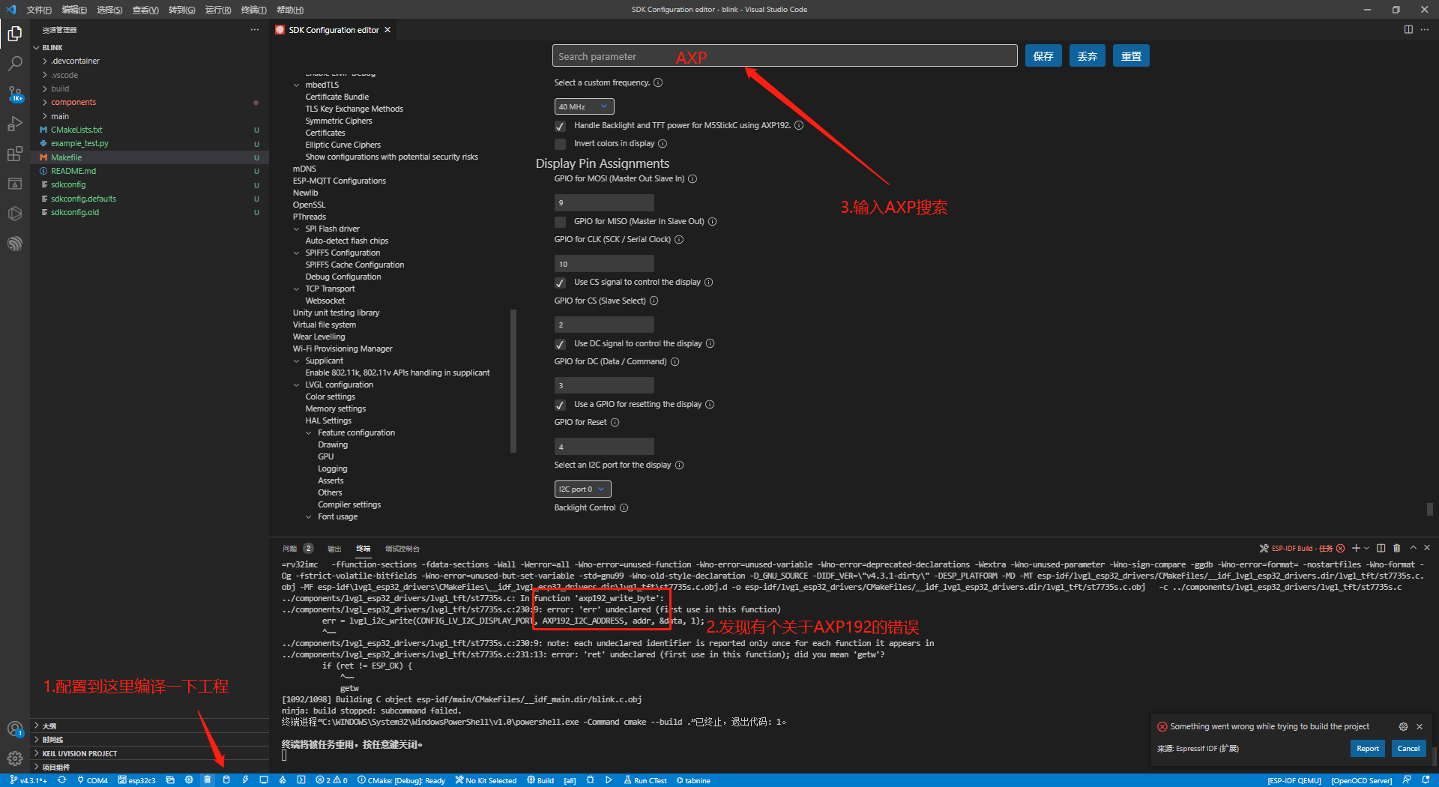The width and height of the screenshot is (1439, 787).
Task: Open Source Control view in activity bar
Action: coord(15,94)
